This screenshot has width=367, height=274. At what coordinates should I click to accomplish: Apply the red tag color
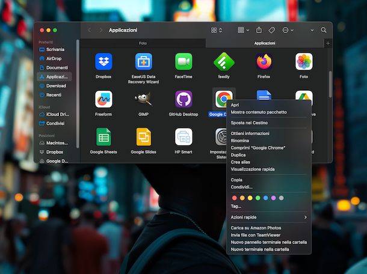234,198
